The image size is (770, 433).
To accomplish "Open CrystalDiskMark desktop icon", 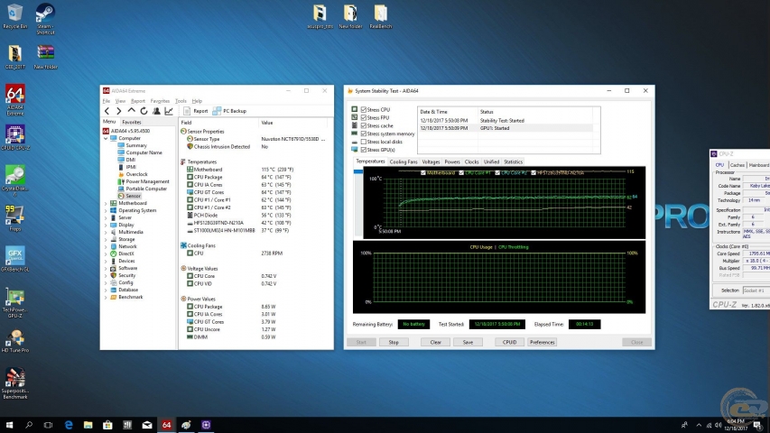I will (14, 180).
